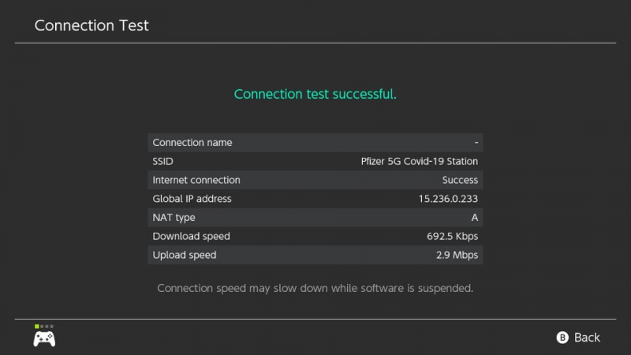Click the green player indicator light
The height and width of the screenshot is (355, 631).
[x=36, y=327]
